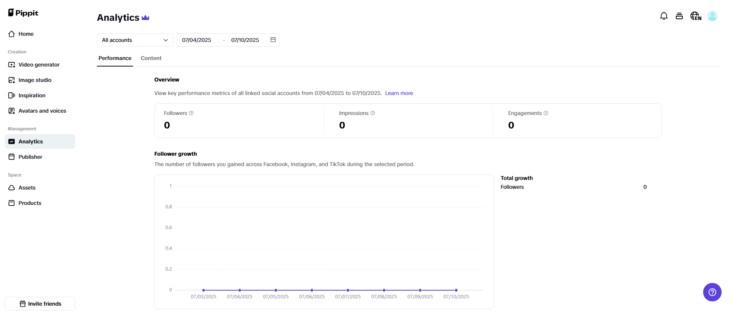The width and height of the screenshot is (732, 311).
Task: Click the Pippit logo
Action: click(23, 13)
